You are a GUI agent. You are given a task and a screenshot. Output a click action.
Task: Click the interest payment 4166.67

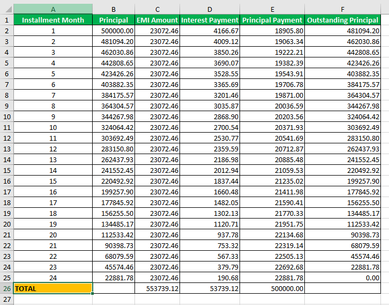(210, 31)
